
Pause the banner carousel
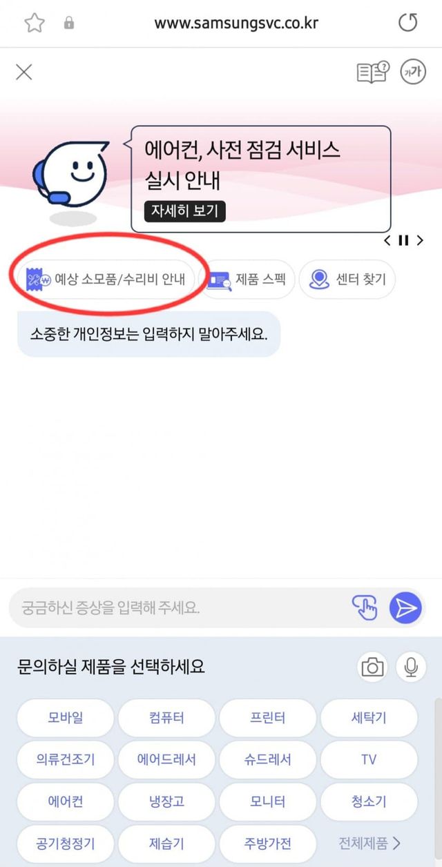(403, 240)
